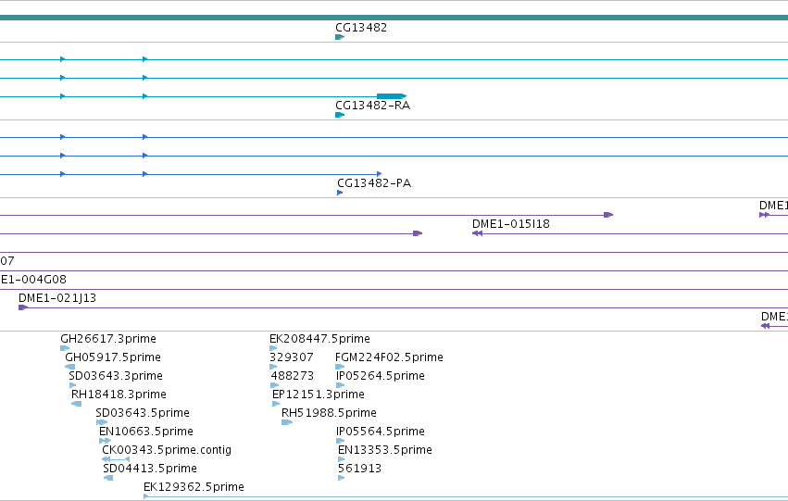Select the RH51988.5prime arrow glyph
Image resolution: width=788 pixels, height=501 pixels.
click(287, 422)
